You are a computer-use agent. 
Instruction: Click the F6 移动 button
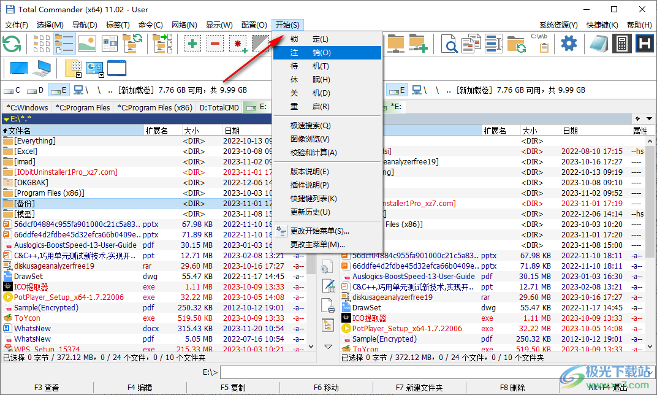(x=326, y=388)
